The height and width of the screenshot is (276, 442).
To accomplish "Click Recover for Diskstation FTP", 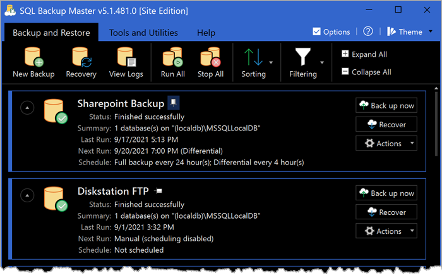I will [386, 212].
